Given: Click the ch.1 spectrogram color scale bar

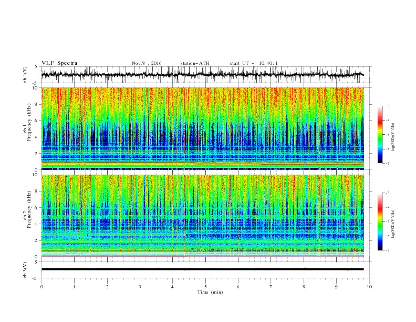Looking at the screenshot, I should click(380, 135).
